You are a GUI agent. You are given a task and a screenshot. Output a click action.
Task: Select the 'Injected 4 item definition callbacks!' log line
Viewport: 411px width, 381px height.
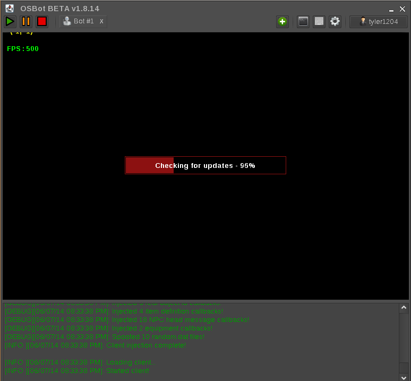point(114,311)
